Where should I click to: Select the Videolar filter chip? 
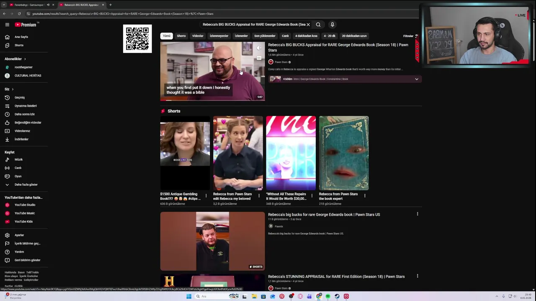[x=198, y=36]
